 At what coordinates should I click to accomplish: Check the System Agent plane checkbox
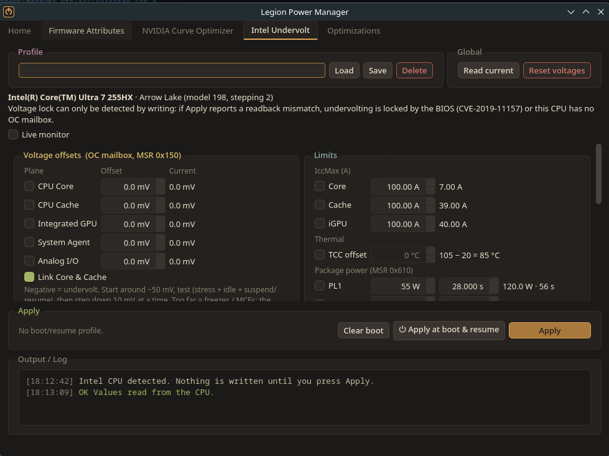(29, 242)
